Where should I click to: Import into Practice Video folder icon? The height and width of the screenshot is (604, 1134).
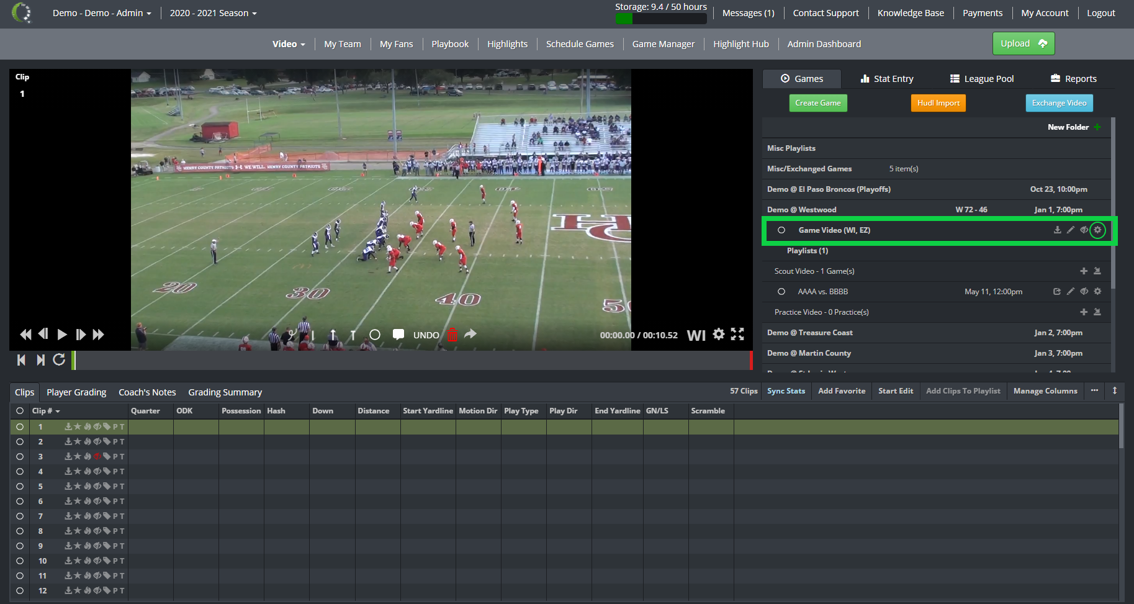[1097, 312]
